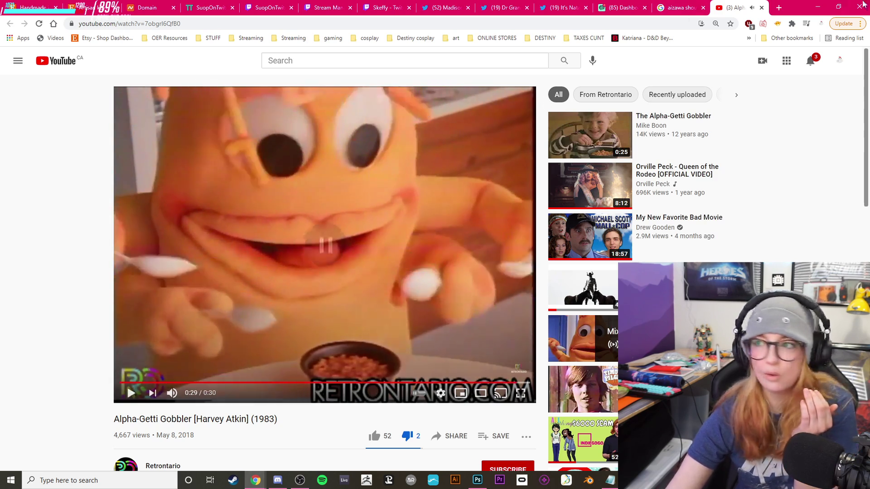Launch Illustrator from the taskbar
The image size is (870, 489).
tap(455, 480)
